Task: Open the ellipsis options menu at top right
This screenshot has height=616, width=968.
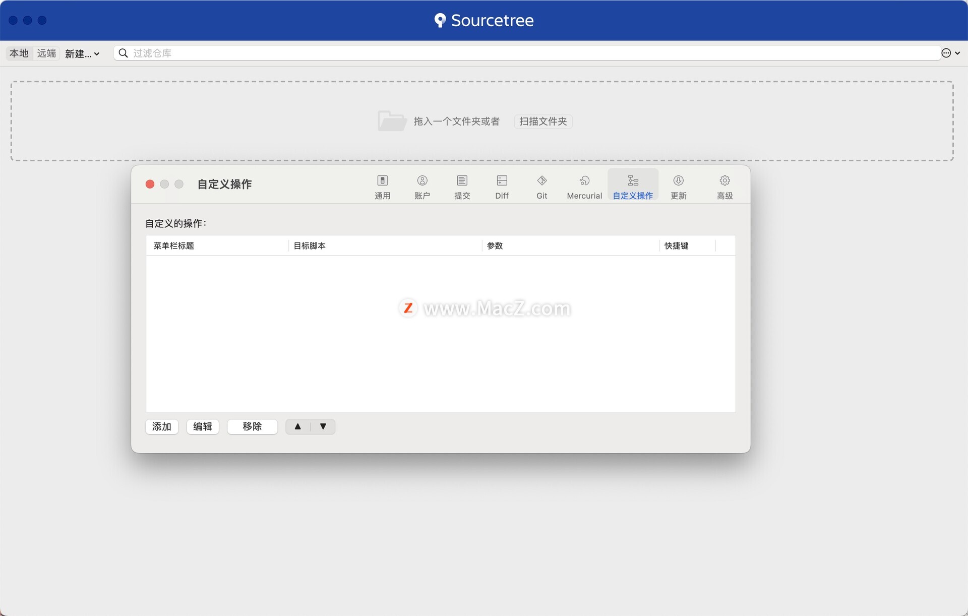Action: tap(950, 53)
